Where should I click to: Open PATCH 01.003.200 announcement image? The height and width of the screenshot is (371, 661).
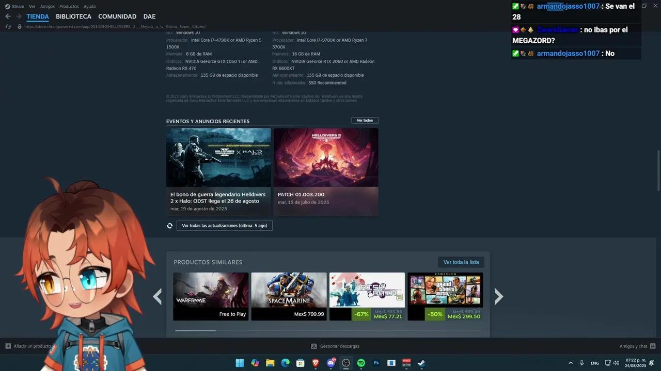point(326,157)
